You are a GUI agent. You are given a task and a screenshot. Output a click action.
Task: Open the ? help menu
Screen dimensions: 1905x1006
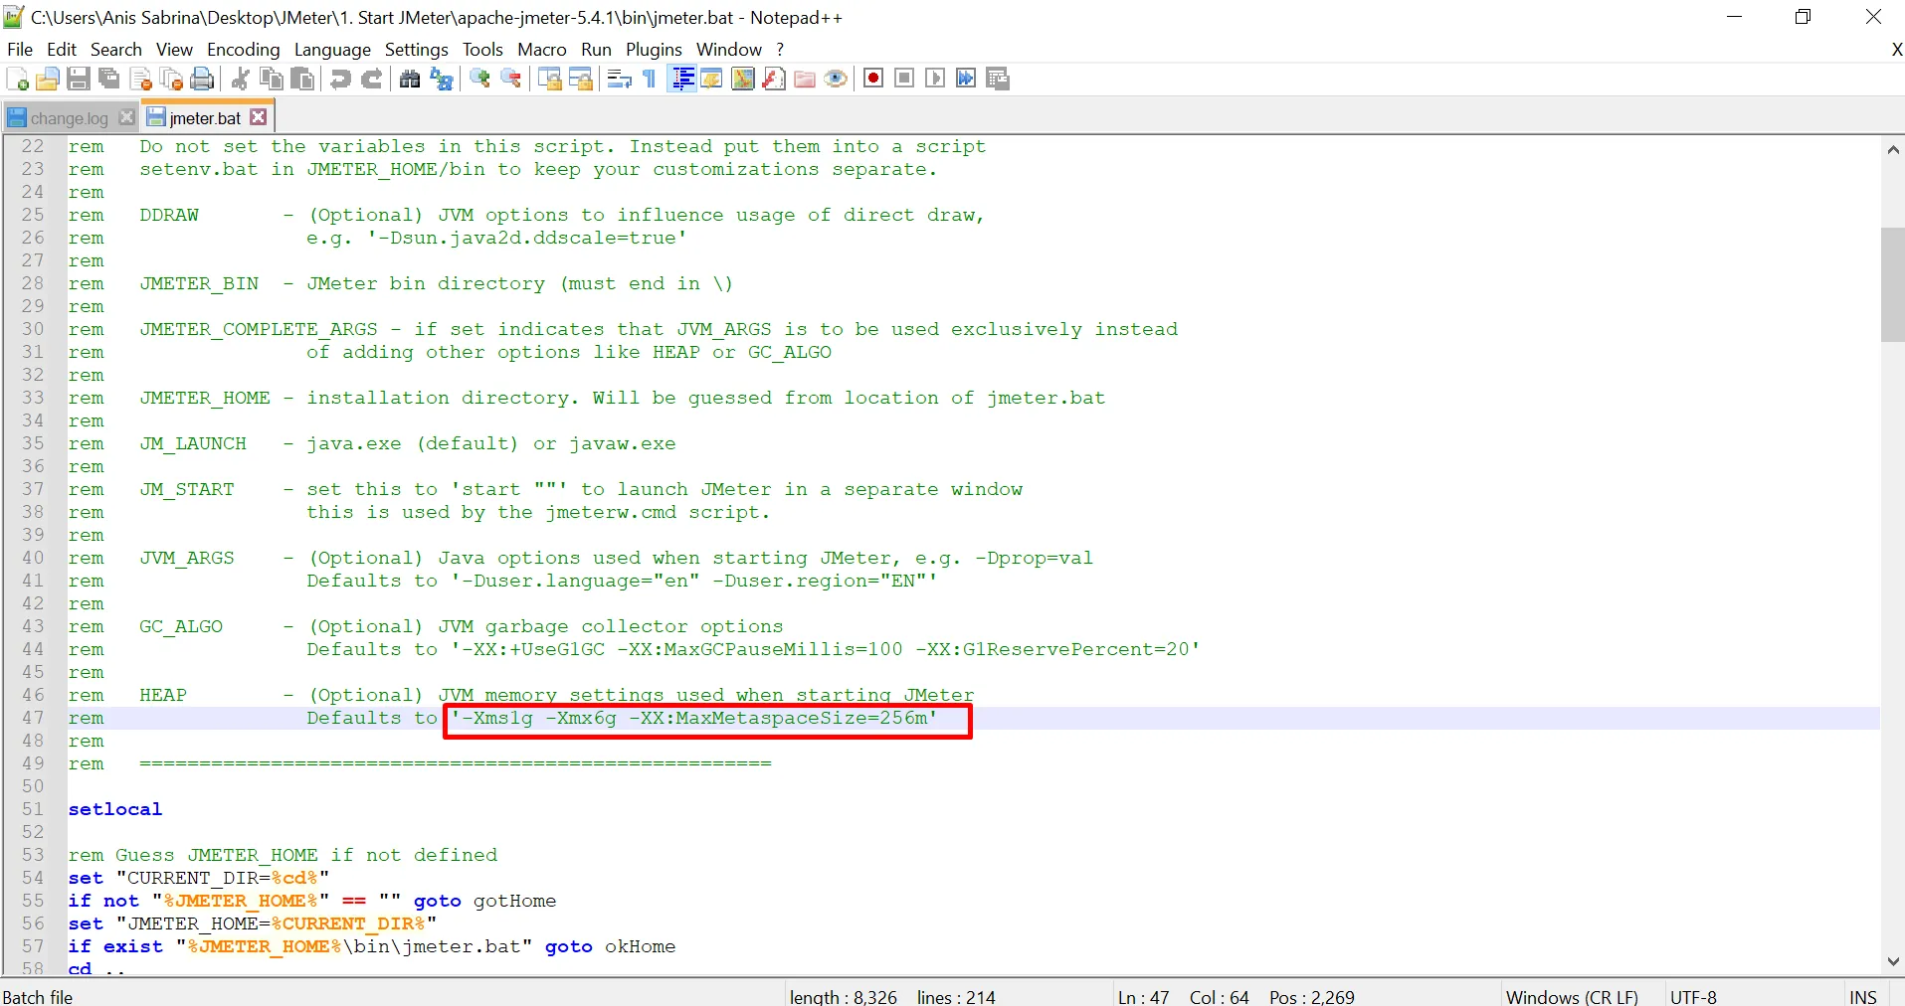pos(780,50)
